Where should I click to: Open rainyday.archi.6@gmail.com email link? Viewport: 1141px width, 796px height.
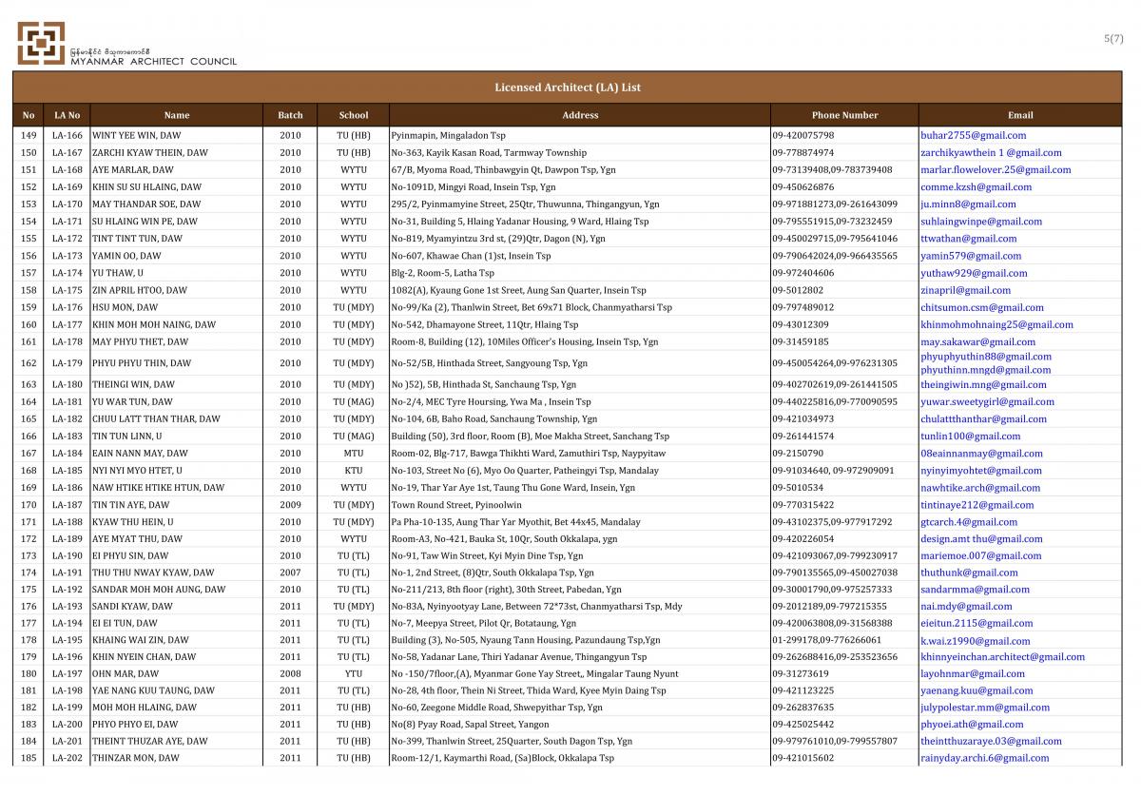985,758
